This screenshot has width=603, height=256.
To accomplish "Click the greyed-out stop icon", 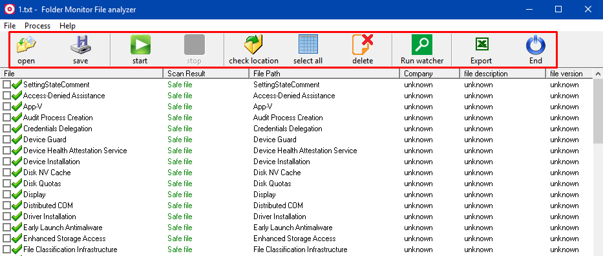I will 194,45.
